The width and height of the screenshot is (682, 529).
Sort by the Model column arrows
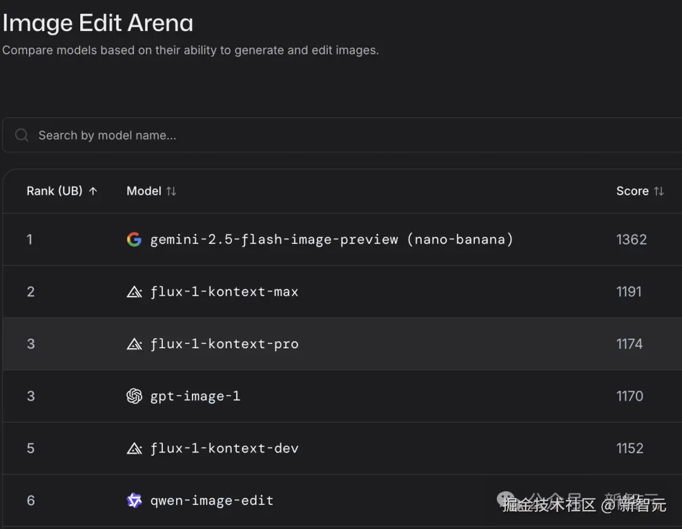pos(171,191)
